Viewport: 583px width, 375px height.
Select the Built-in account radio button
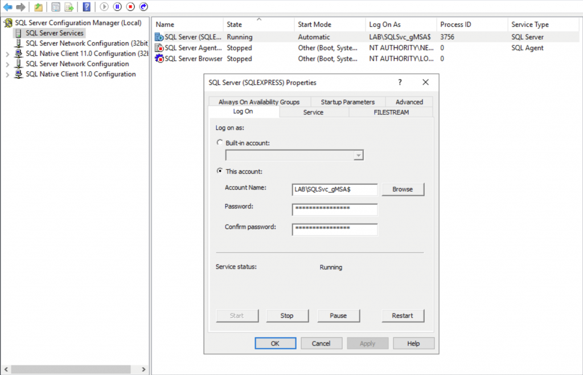click(220, 143)
